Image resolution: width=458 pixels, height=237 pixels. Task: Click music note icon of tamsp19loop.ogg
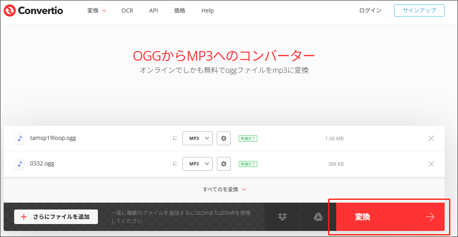(x=19, y=138)
